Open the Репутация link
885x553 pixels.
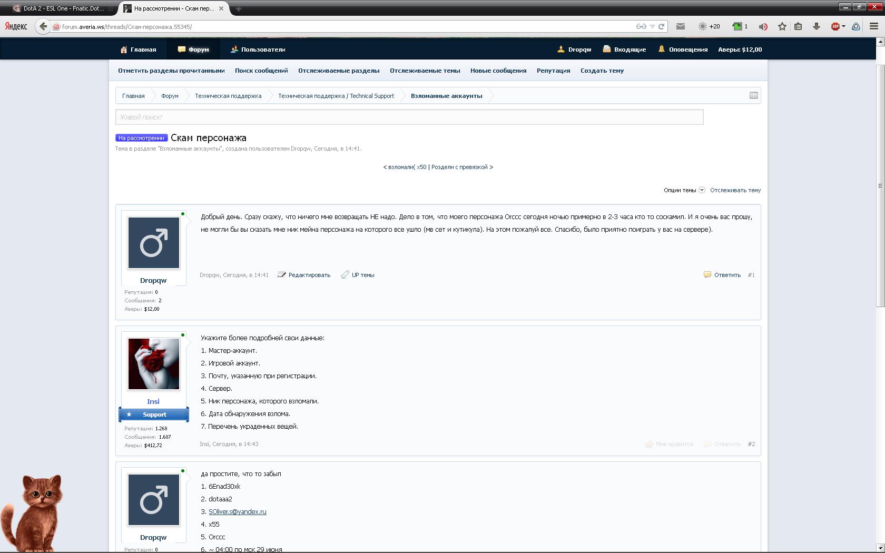point(553,71)
